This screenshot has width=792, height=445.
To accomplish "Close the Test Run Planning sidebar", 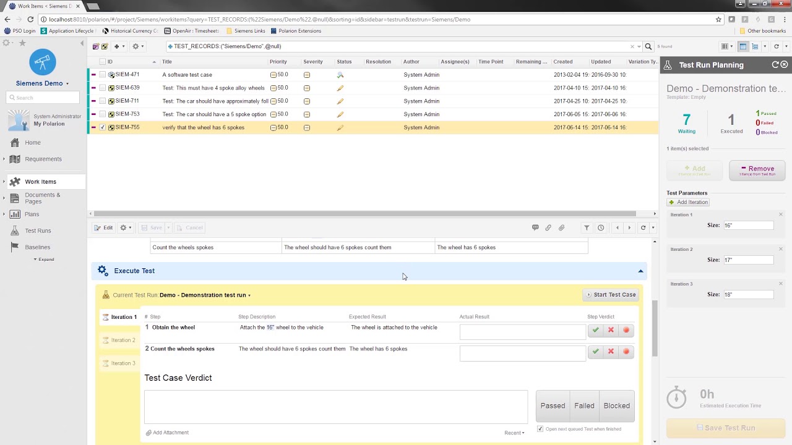I will pyautogui.click(x=784, y=65).
